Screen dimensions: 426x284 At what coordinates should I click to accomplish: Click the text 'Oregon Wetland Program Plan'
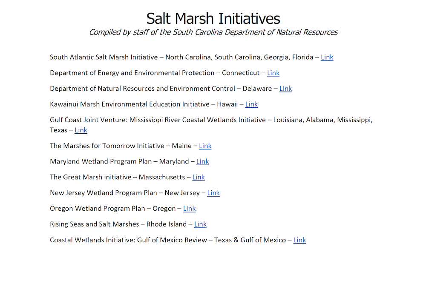[x=97, y=209]
